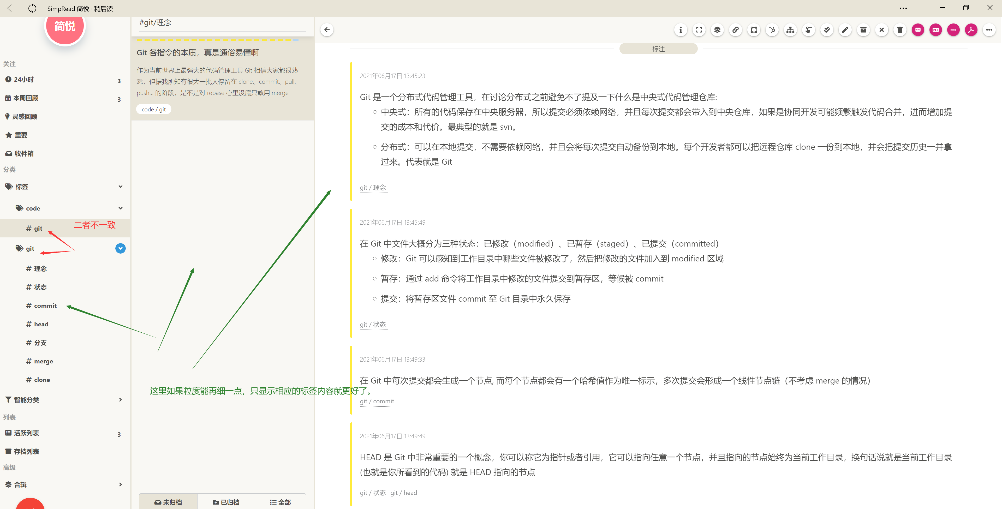
Task: Open the more options ellipsis in toolbar
Action: [989, 30]
